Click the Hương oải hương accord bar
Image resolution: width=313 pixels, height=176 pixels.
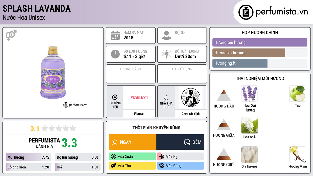pyautogui.click(x=260, y=42)
